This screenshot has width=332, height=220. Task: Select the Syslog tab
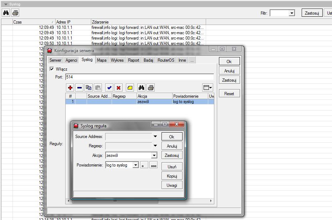(x=87, y=60)
